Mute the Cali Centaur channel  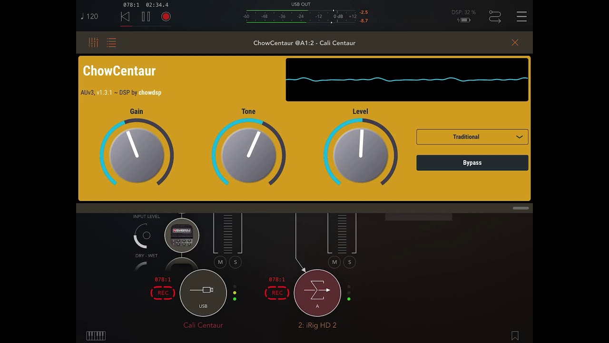coord(220,262)
